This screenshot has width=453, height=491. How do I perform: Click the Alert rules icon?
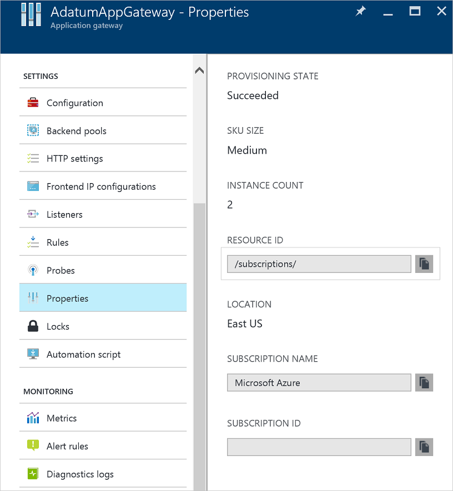click(33, 446)
